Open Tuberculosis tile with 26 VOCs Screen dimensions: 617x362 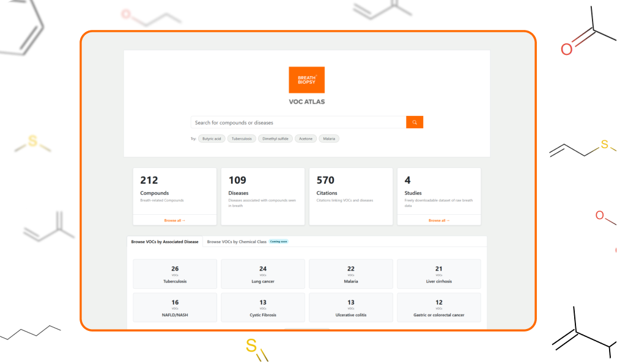(175, 274)
